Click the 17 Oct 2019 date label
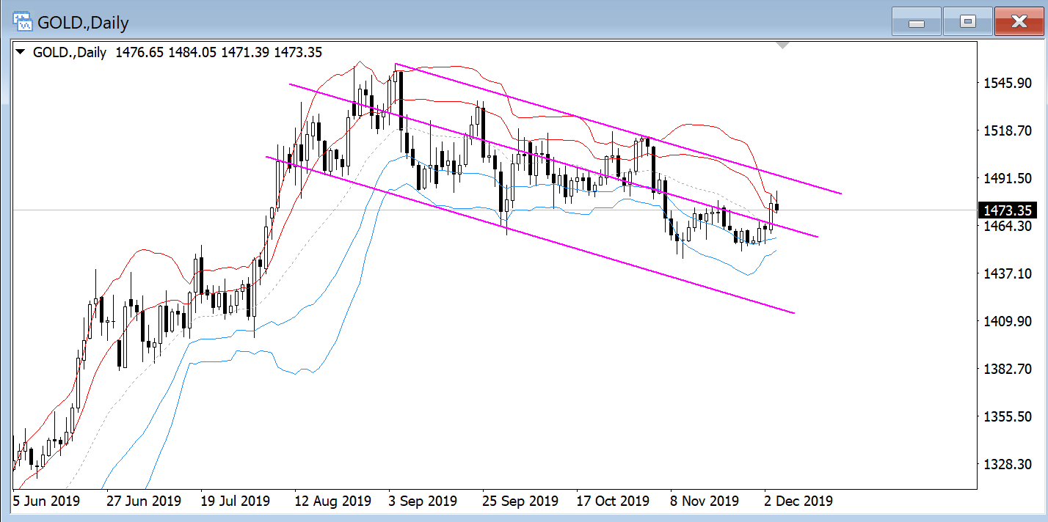1048x522 pixels. click(613, 501)
